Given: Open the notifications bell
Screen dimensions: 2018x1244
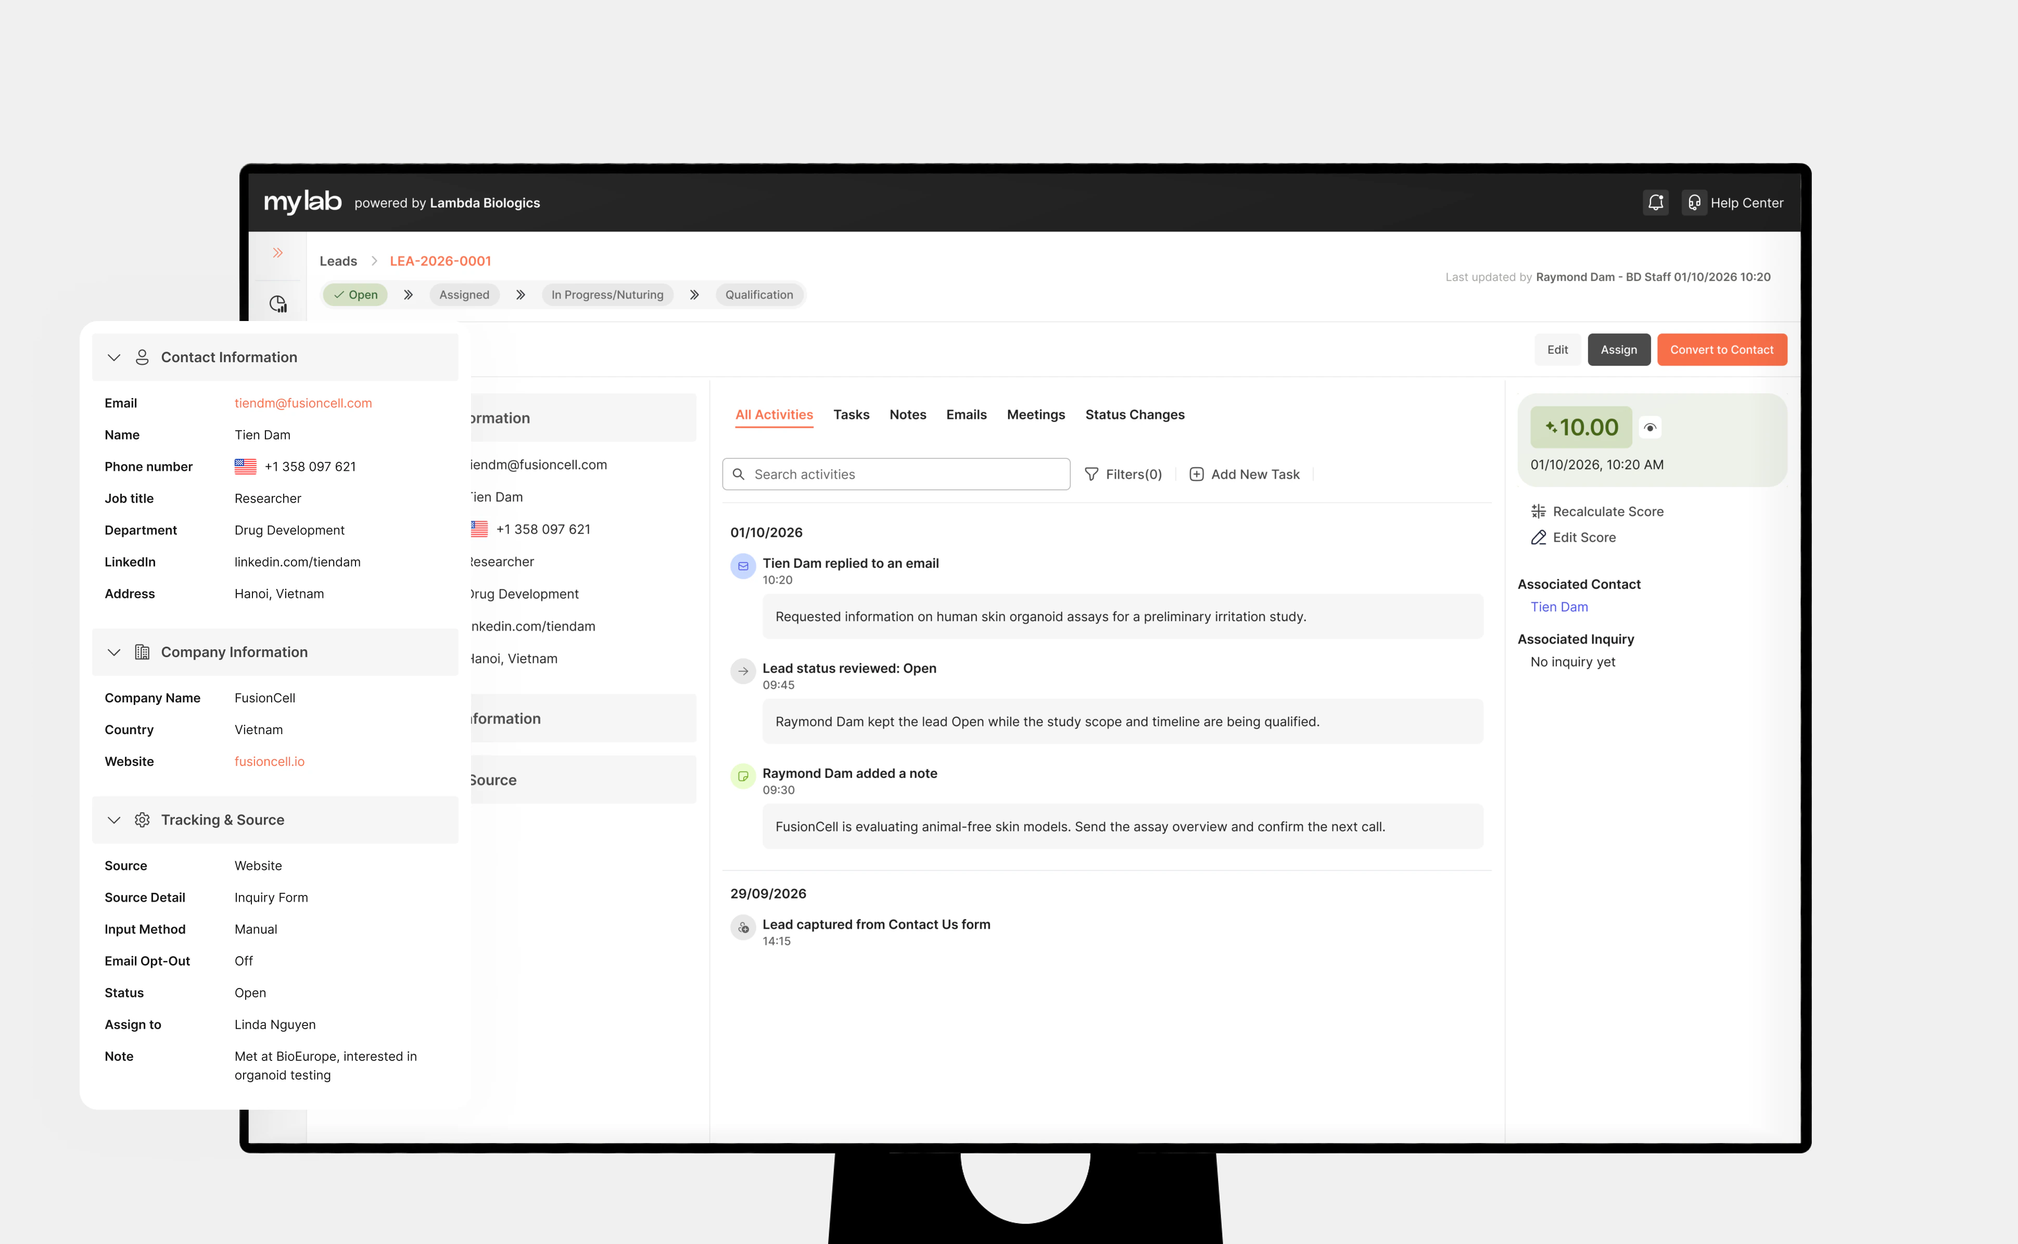Looking at the screenshot, I should (x=1655, y=202).
